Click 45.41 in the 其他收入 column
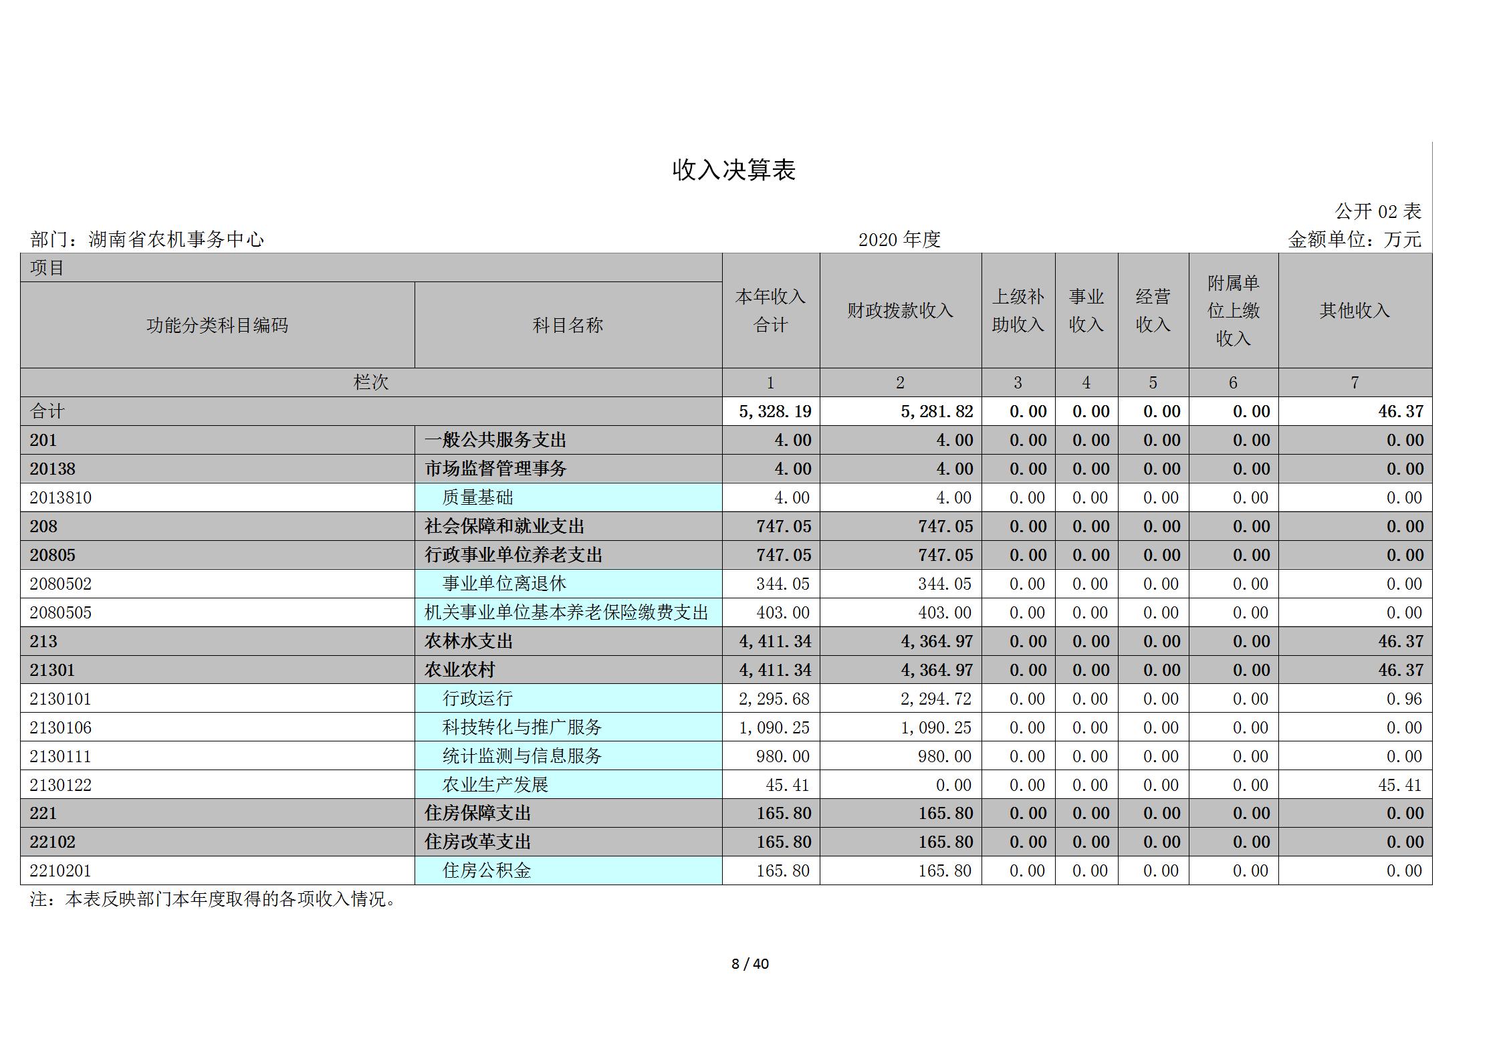This screenshot has width=1501, height=1061. pos(1400,785)
